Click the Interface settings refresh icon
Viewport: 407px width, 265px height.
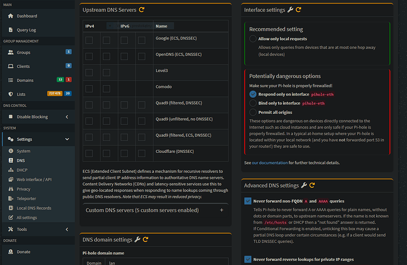click(298, 9)
